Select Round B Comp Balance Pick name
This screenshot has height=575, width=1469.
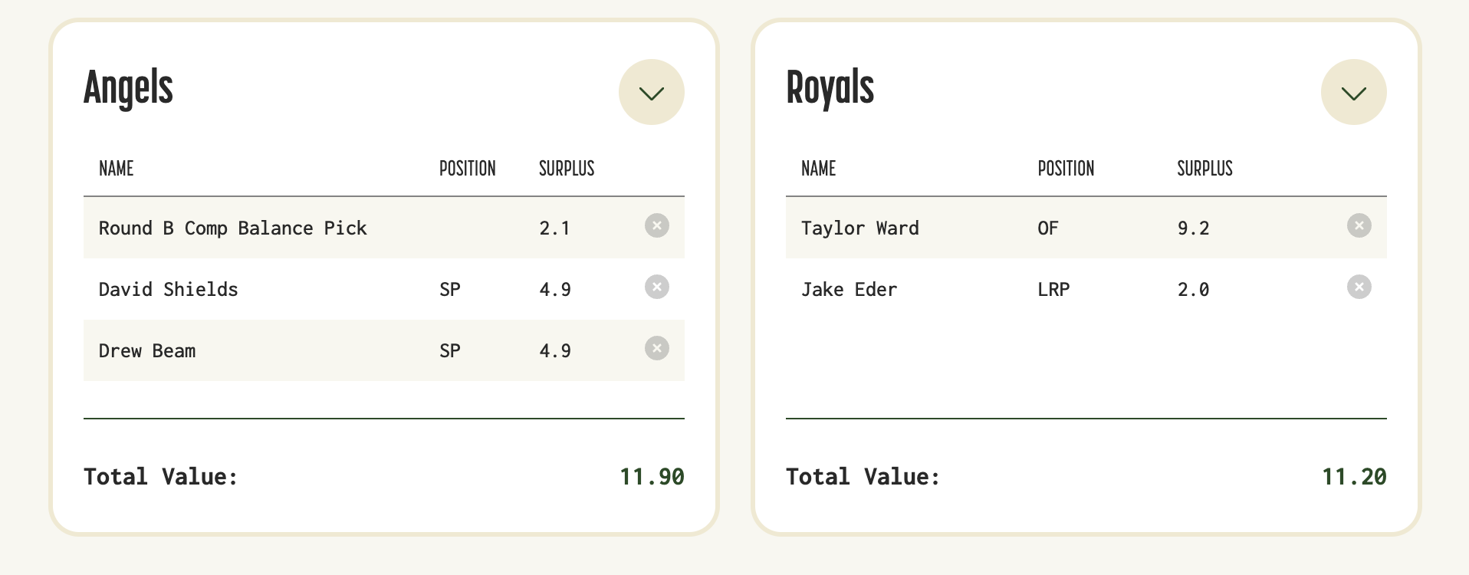pos(232,228)
